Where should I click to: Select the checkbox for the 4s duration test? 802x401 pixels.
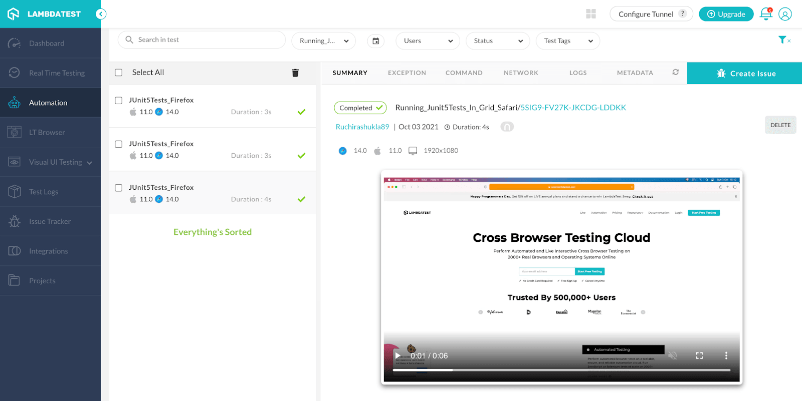tap(119, 188)
